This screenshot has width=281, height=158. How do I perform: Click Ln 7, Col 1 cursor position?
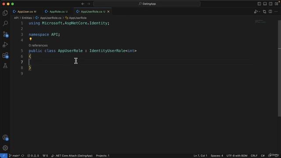pos(200,156)
